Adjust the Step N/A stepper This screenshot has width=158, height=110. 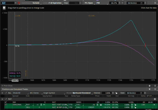coord(80,3)
